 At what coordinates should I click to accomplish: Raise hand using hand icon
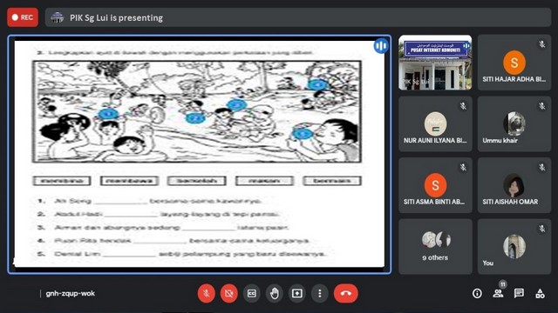click(x=275, y=294)
